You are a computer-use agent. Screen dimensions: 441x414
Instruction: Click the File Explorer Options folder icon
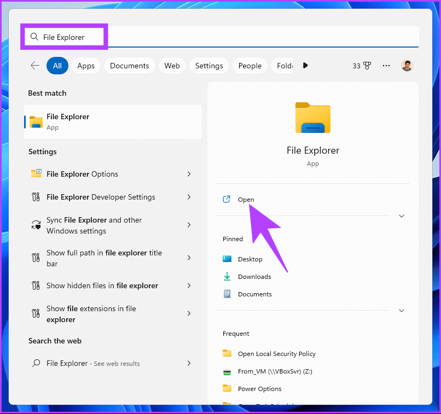click(x=36, y=173)
